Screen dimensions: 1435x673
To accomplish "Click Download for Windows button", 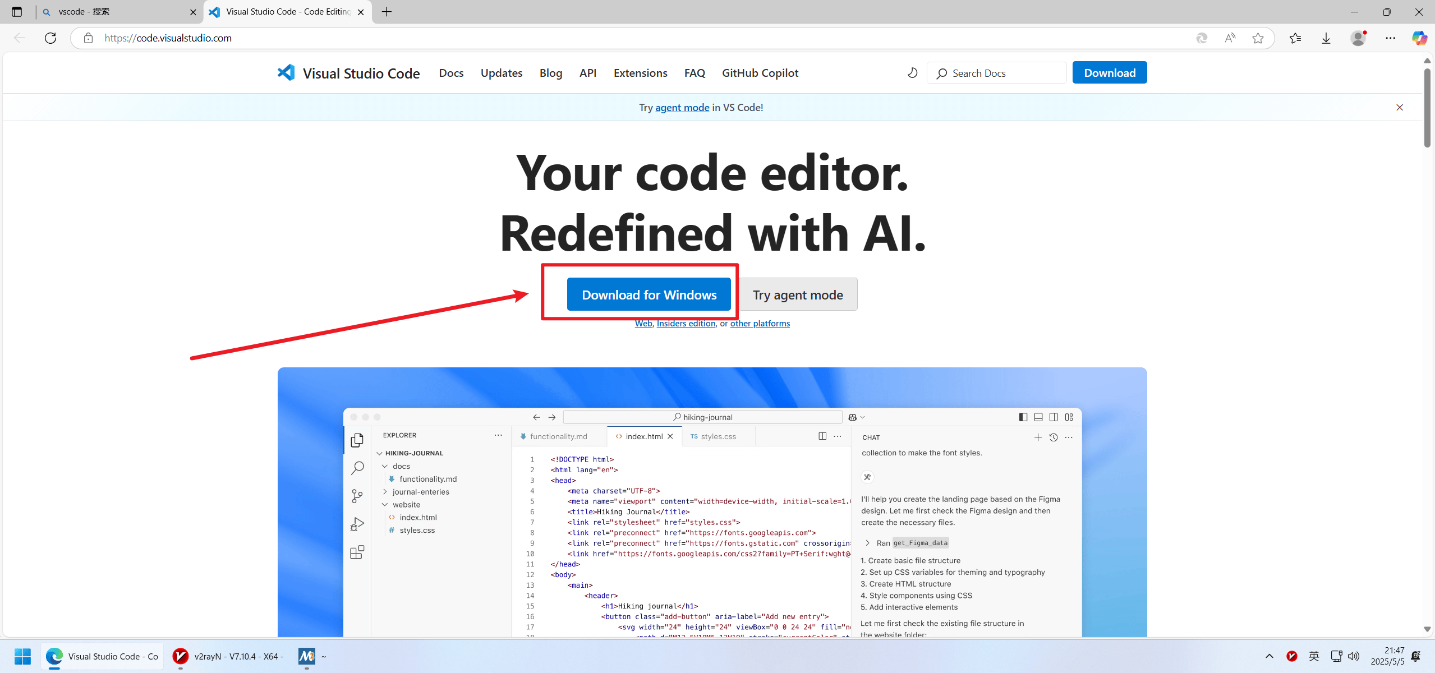I will pyautogui.click(x=648, y=294).
